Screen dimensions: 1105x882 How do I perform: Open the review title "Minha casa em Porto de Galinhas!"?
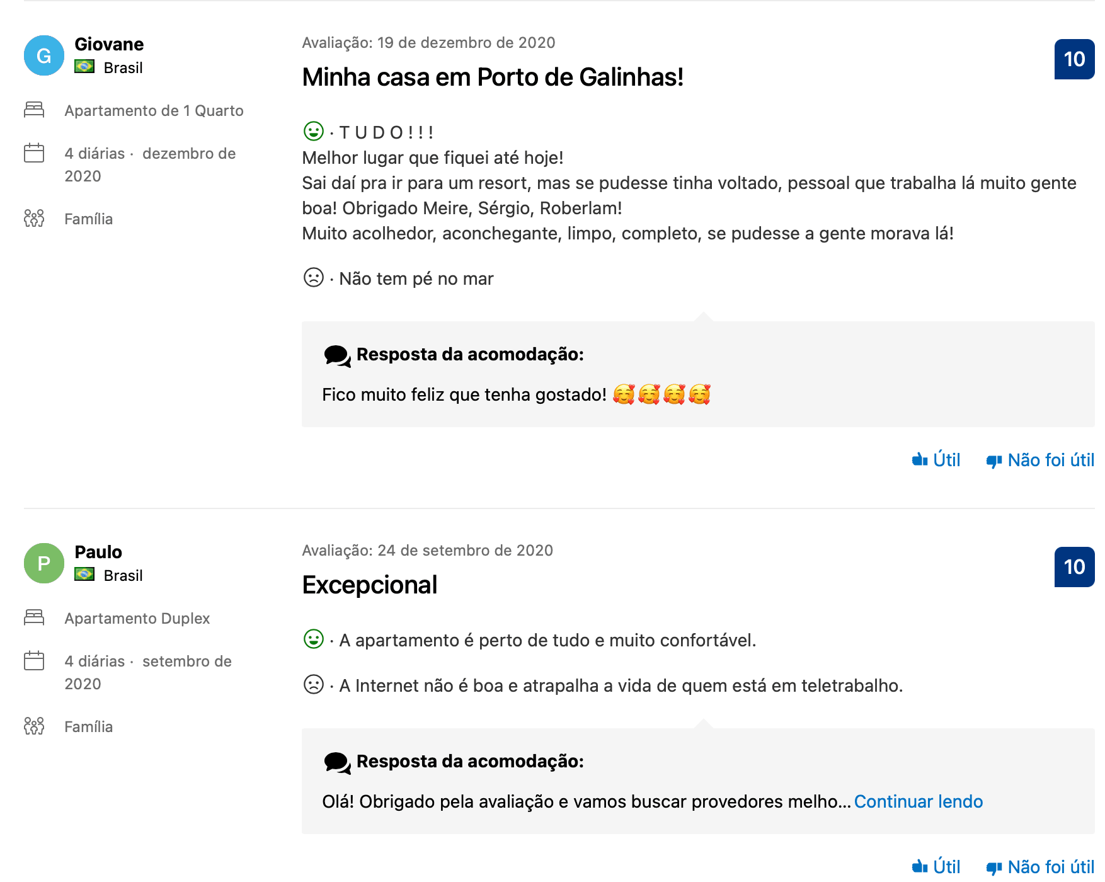(x=493, y=77)
